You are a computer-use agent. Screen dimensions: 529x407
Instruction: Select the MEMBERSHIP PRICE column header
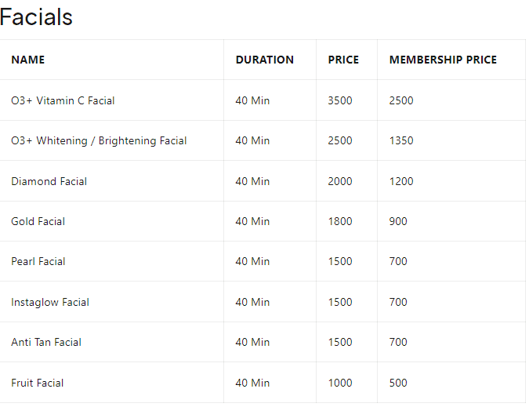pyautogui.click(x=443, y=60)
